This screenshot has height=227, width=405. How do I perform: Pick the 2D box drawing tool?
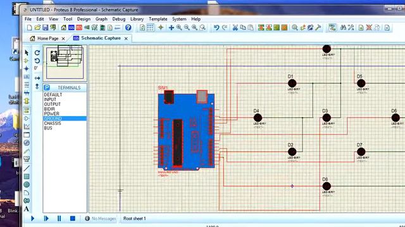pyautogui.click(x=27, y=177)
